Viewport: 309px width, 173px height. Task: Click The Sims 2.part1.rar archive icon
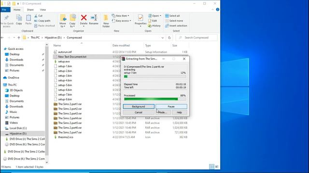[56, 104]
